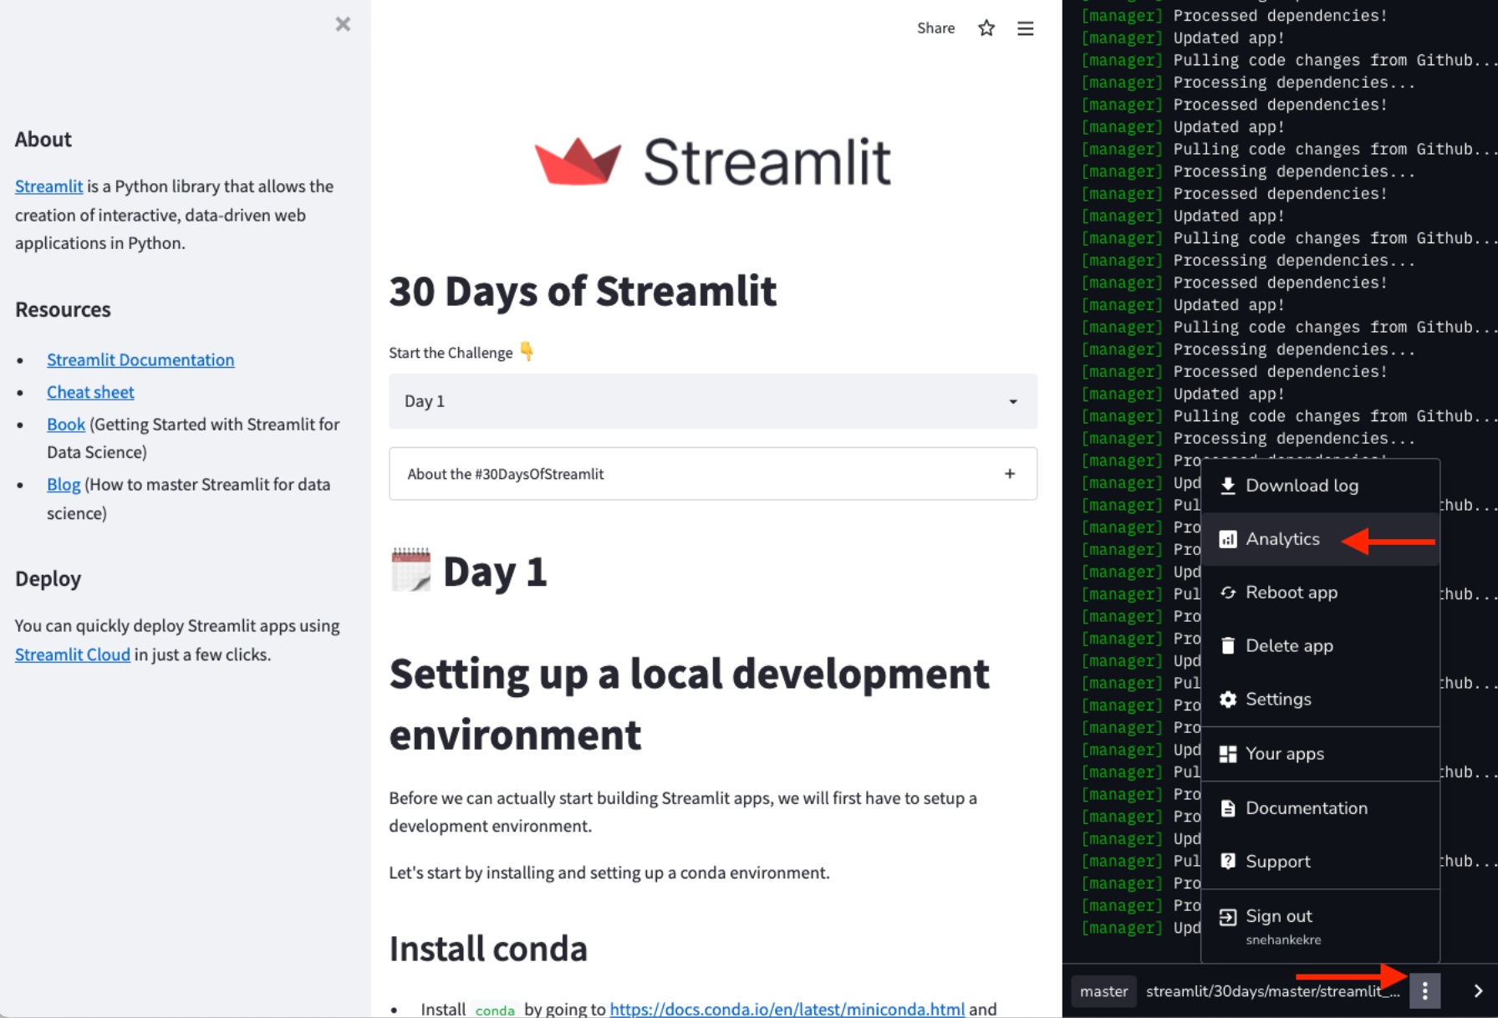Click the Settings gear icon
This screenshot has height=1018, width=1498.
point(1227,700)
